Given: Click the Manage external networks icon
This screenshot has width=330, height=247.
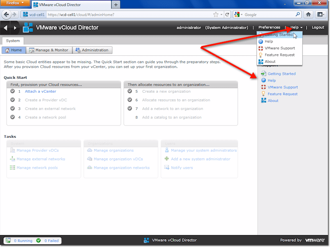Looking at the screenshot, I should click(x=13, y=159).
